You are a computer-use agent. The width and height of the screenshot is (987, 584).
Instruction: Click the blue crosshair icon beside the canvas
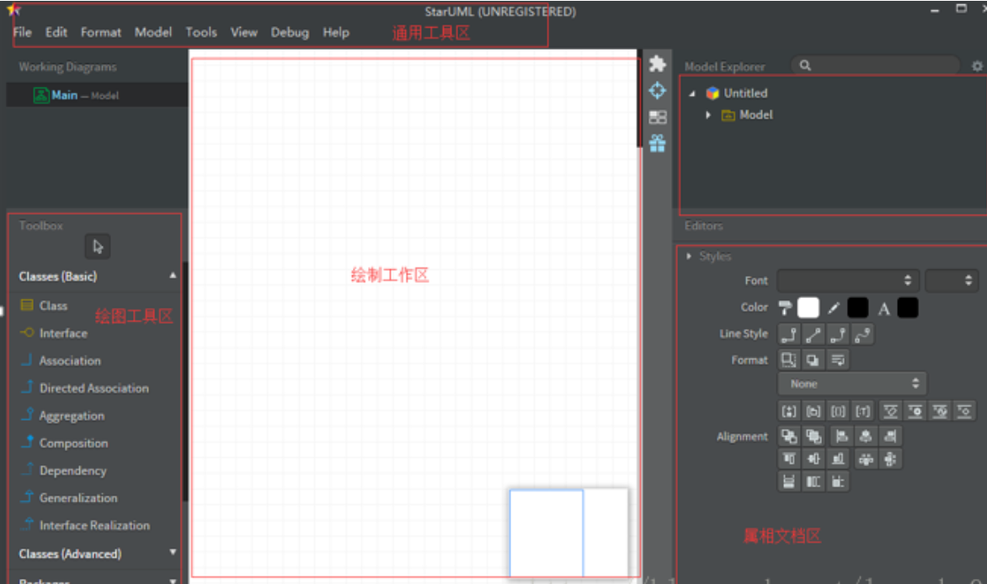(657, 91)
